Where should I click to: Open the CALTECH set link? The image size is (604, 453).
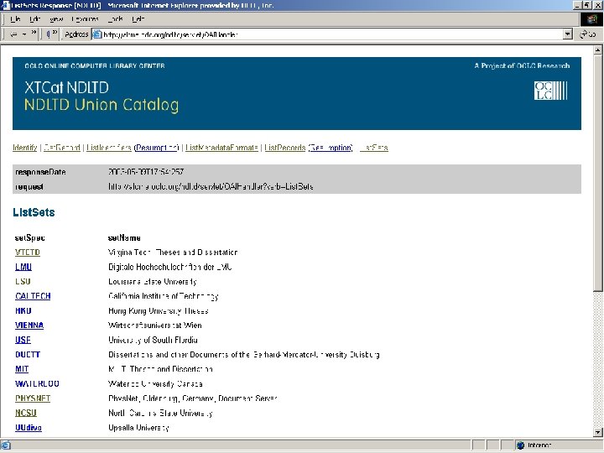click(x=33, y=296)
